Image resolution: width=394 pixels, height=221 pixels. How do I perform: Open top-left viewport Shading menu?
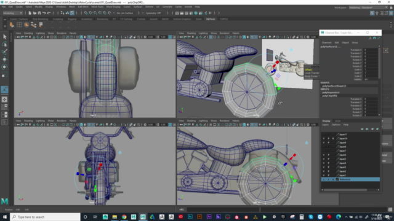coord(28,33)
